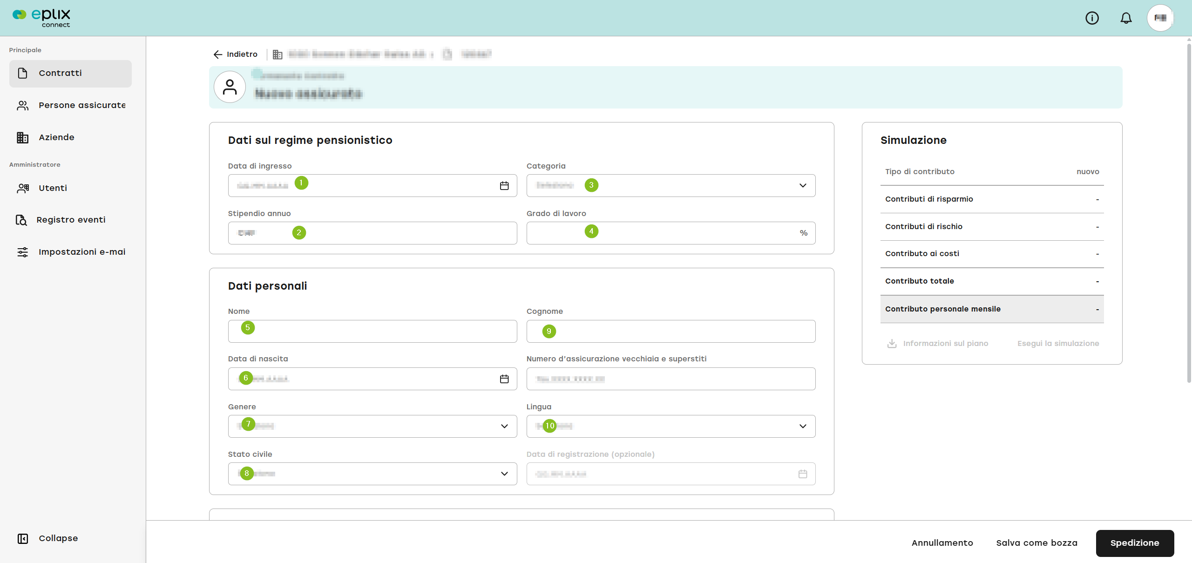Select the Contributi di risparmio row
The height and width of the screenshot is (563, 1192).
(x=992, y=199)
